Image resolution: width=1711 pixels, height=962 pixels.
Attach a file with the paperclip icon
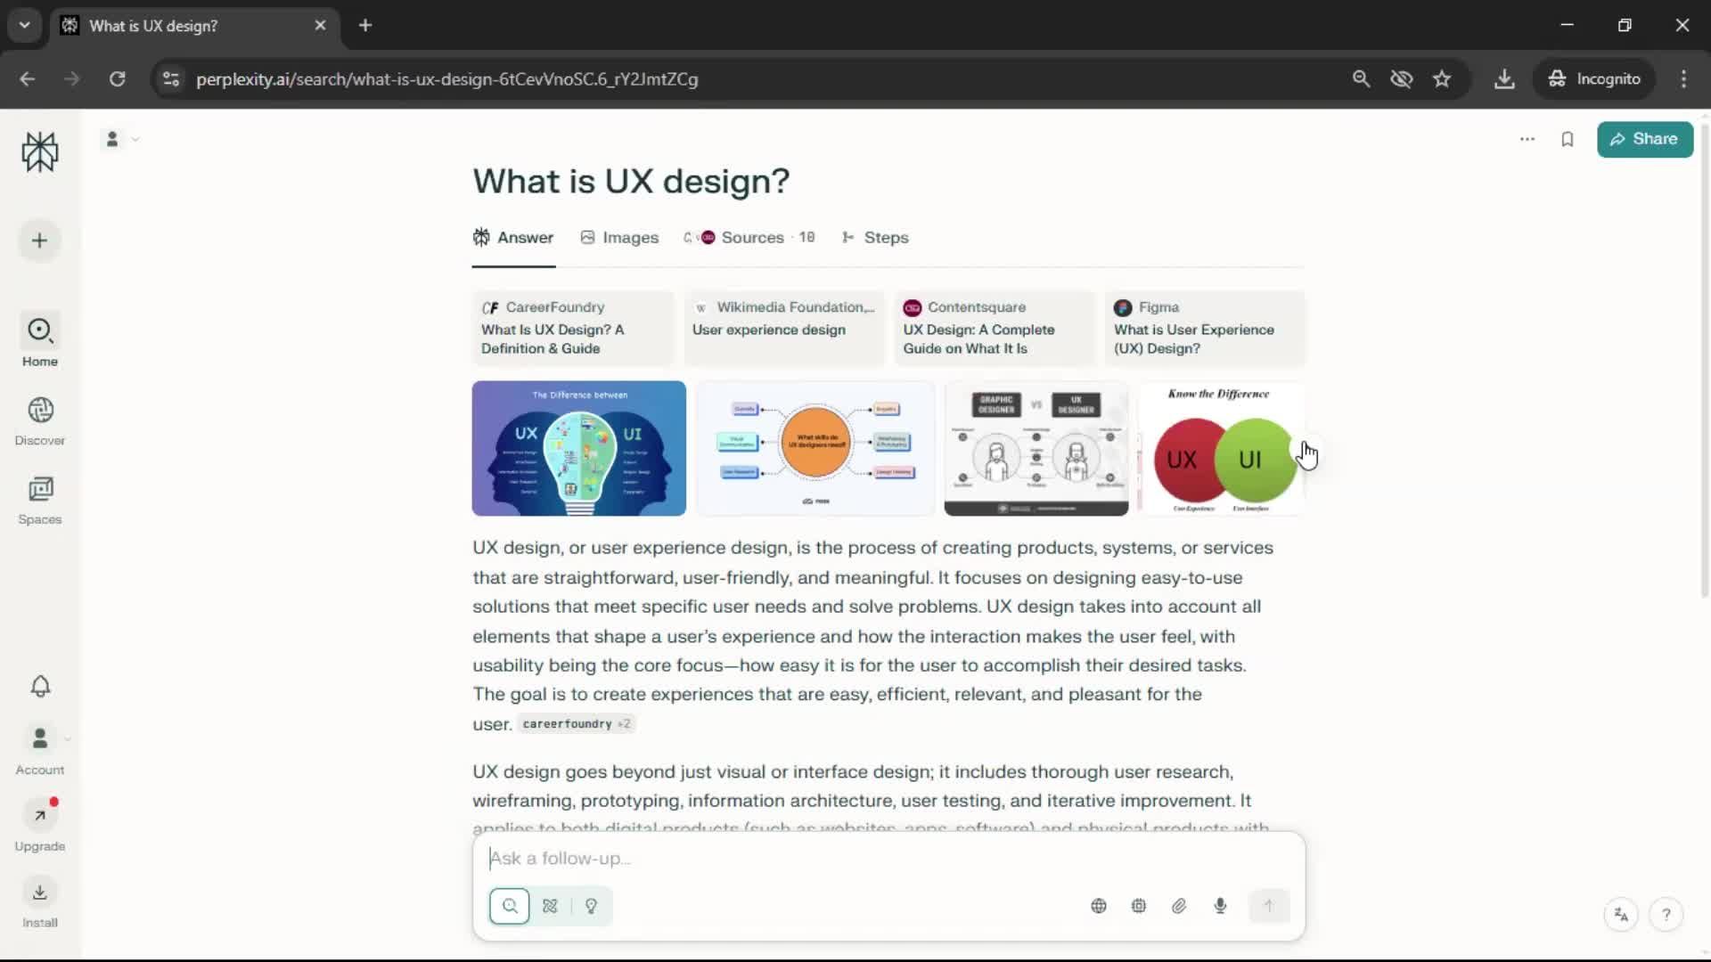(1179, 906)
